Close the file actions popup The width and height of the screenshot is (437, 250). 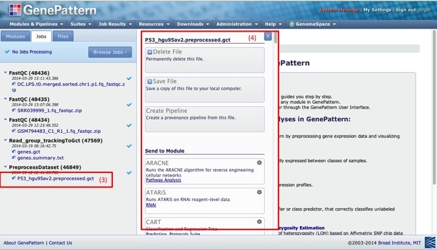coord(268,36)
